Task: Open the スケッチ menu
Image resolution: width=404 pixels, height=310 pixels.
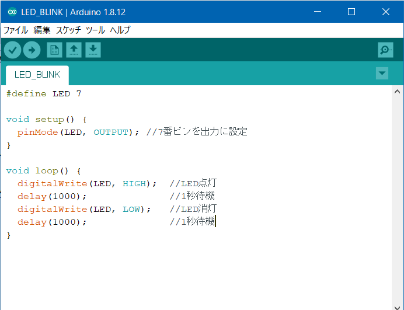Action: (x=68, y=30)
